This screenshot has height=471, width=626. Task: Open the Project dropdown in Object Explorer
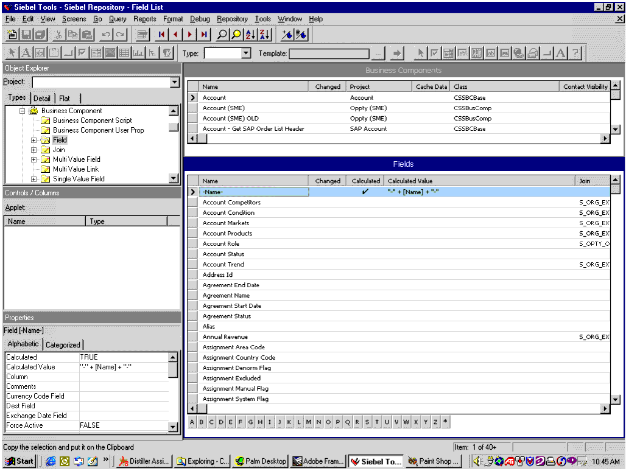pos(174,82)
